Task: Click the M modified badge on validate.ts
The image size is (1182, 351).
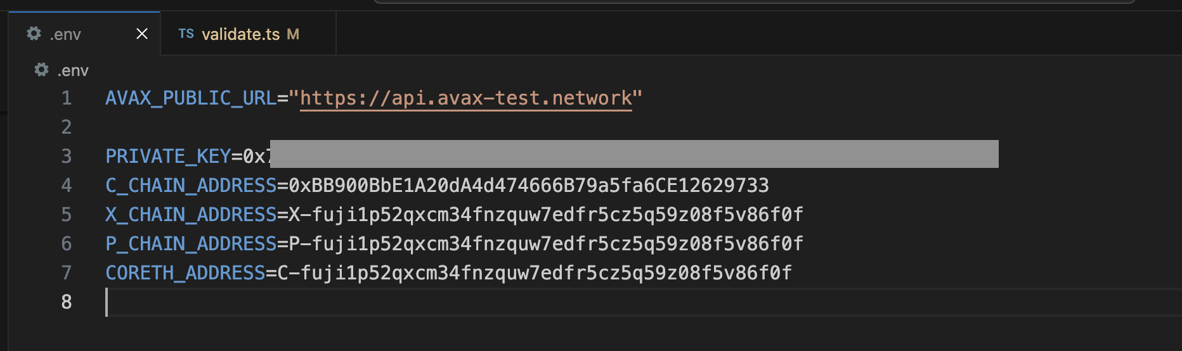Action: 293,34
